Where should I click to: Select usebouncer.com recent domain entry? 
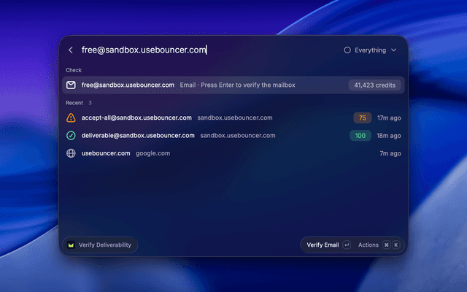tap(233, 153)
